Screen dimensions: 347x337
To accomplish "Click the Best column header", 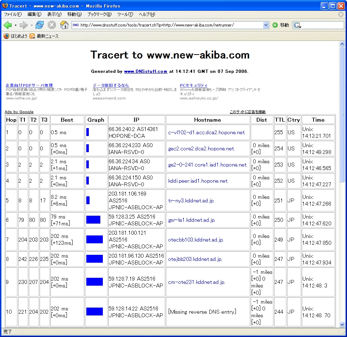I will pos(67,120).
